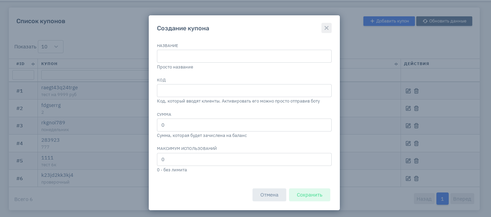Go to page 1 in pagination

(442, 199)
